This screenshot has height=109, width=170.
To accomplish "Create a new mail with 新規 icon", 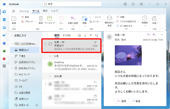I will tap(14, 18).
